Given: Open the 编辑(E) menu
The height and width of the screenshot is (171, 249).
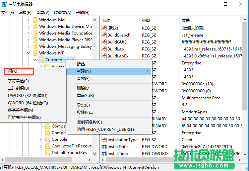Looking at the screenshot, I should click(25, 13).
